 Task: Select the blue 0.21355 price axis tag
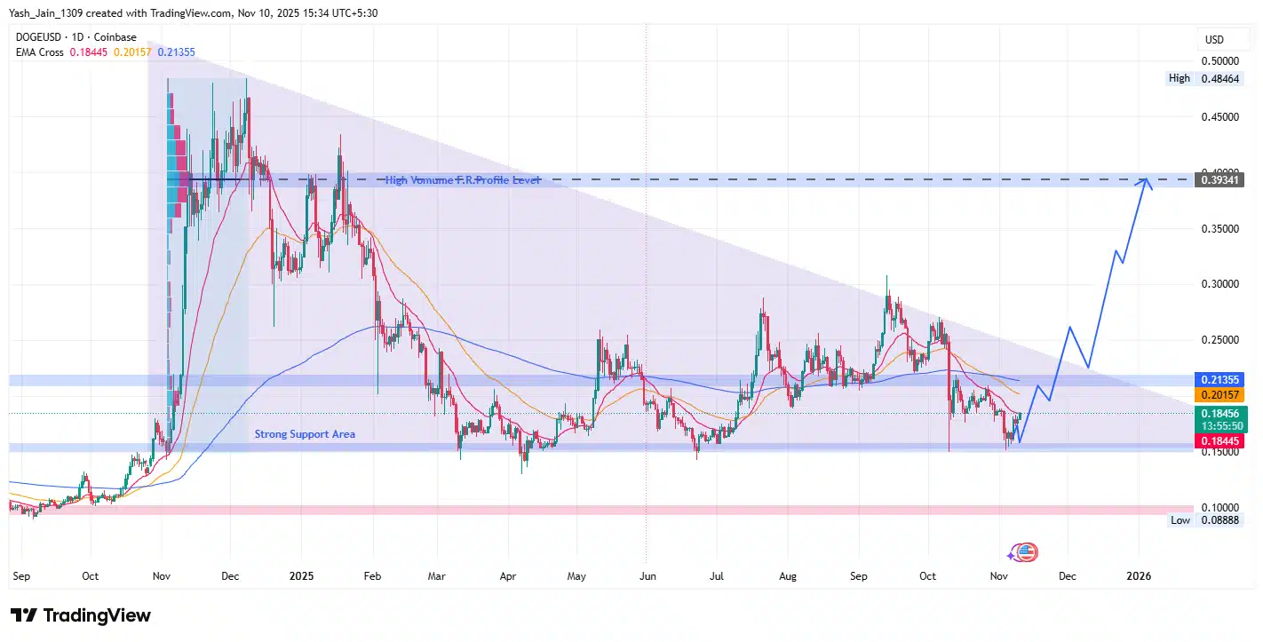coord(1220,379)
